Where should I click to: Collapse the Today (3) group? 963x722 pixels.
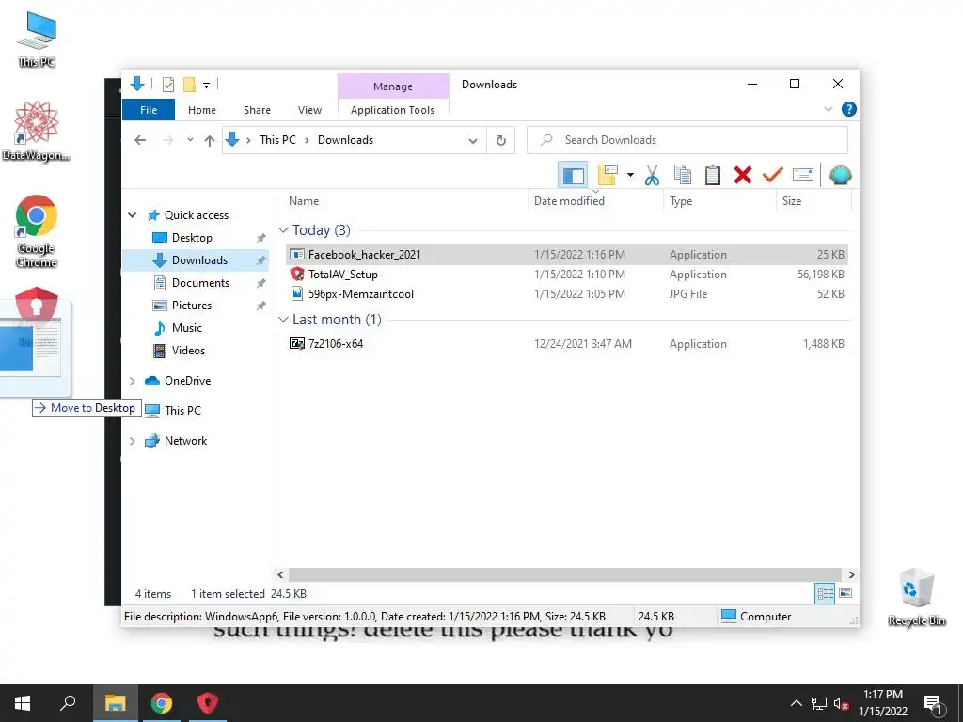point(283,230)
